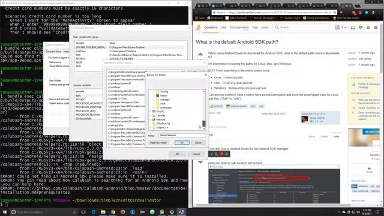
Task: Click Cancel in Edit environment variable dialog
Action: pos(196,154)
